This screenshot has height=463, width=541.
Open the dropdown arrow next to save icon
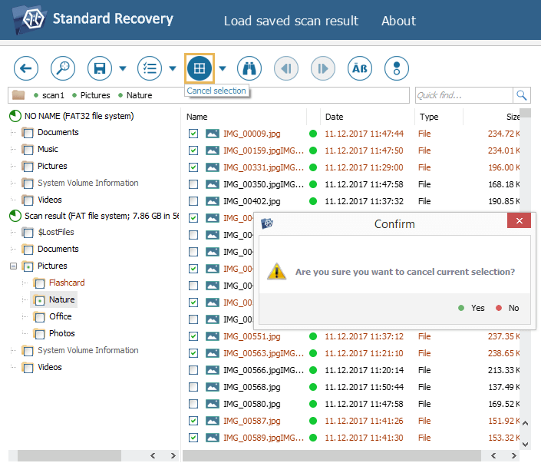(123, 69)
